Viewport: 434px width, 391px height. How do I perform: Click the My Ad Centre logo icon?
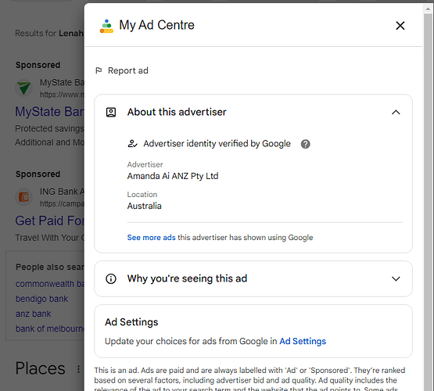click(x=106, y=26)
